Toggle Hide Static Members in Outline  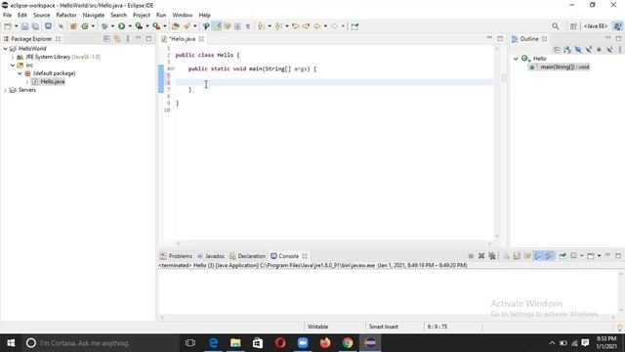click(588, 50)
